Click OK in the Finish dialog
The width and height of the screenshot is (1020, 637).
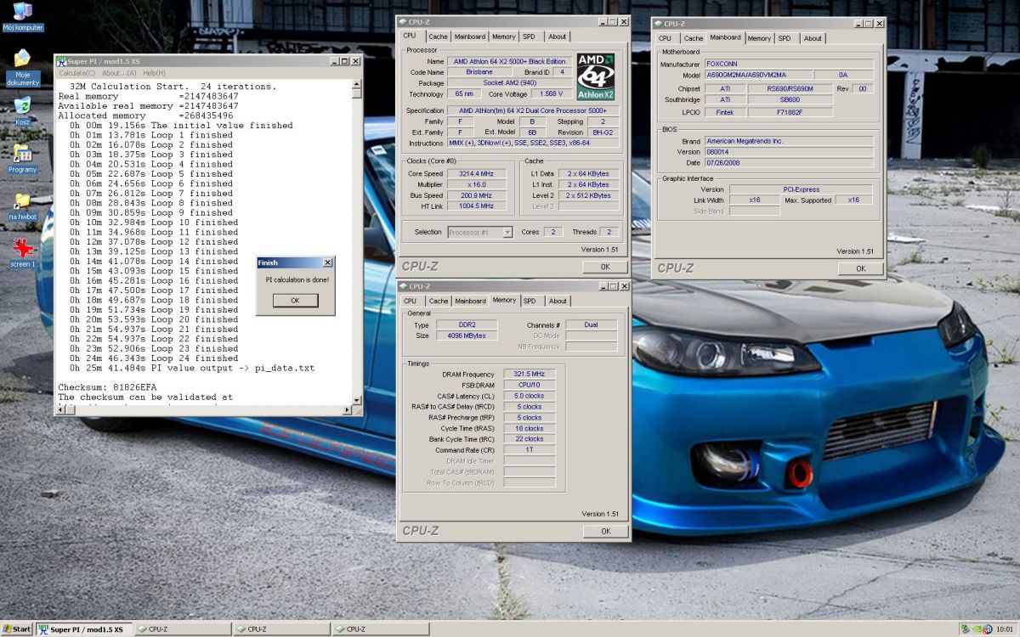pos(295,301)
